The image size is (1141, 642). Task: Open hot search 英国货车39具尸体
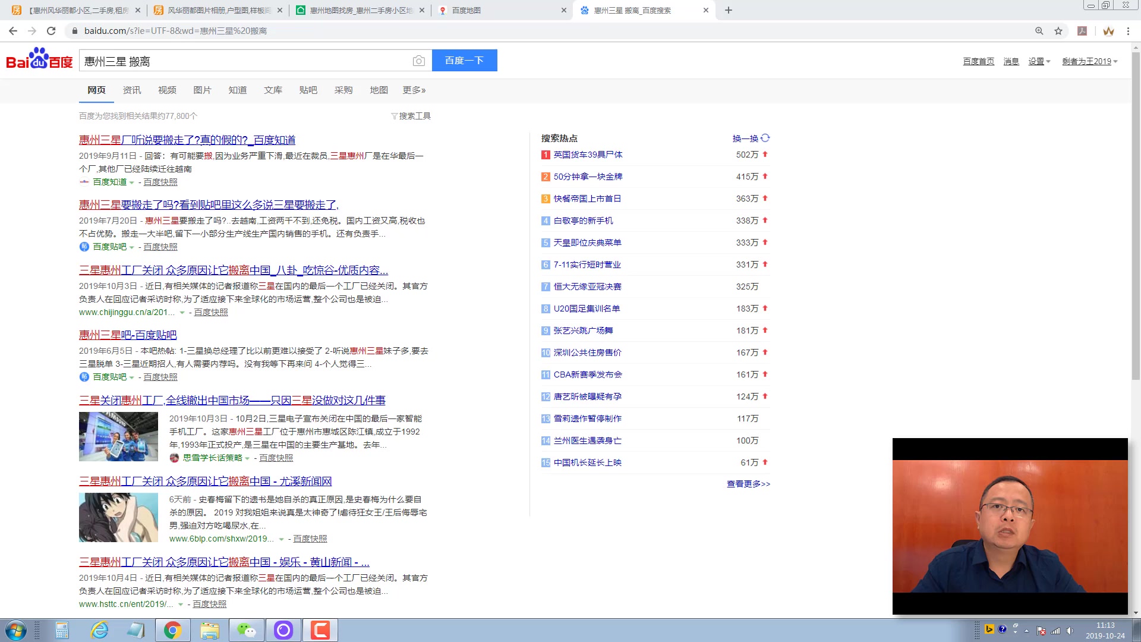point(588,155)
